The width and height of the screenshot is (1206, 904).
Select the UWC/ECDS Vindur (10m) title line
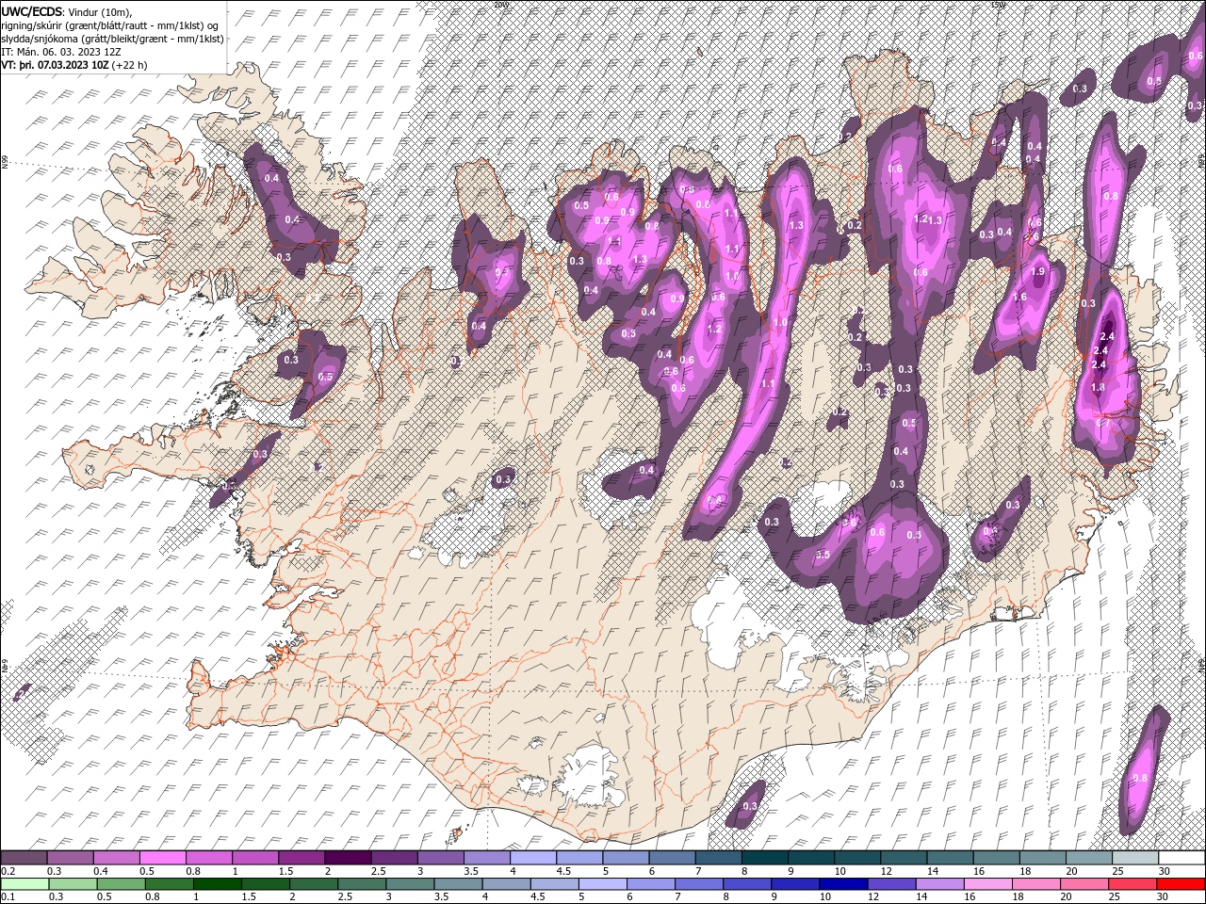click(68, 10)
